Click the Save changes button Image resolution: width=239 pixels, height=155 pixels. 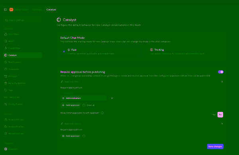click(215, 147)
